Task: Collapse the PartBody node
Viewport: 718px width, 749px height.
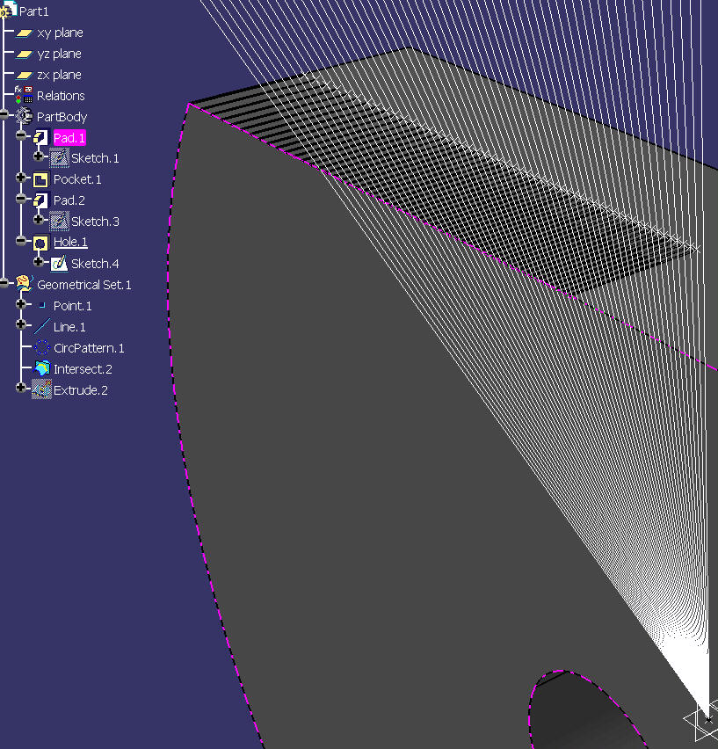Action: point(4,114)
